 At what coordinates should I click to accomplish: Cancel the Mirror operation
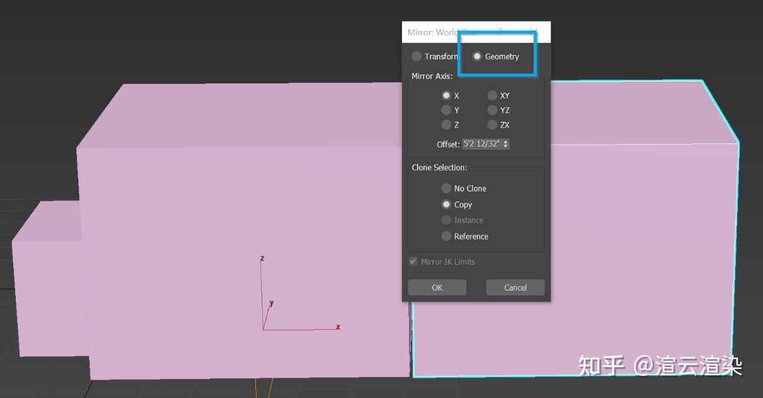click(x=515, y=287)
